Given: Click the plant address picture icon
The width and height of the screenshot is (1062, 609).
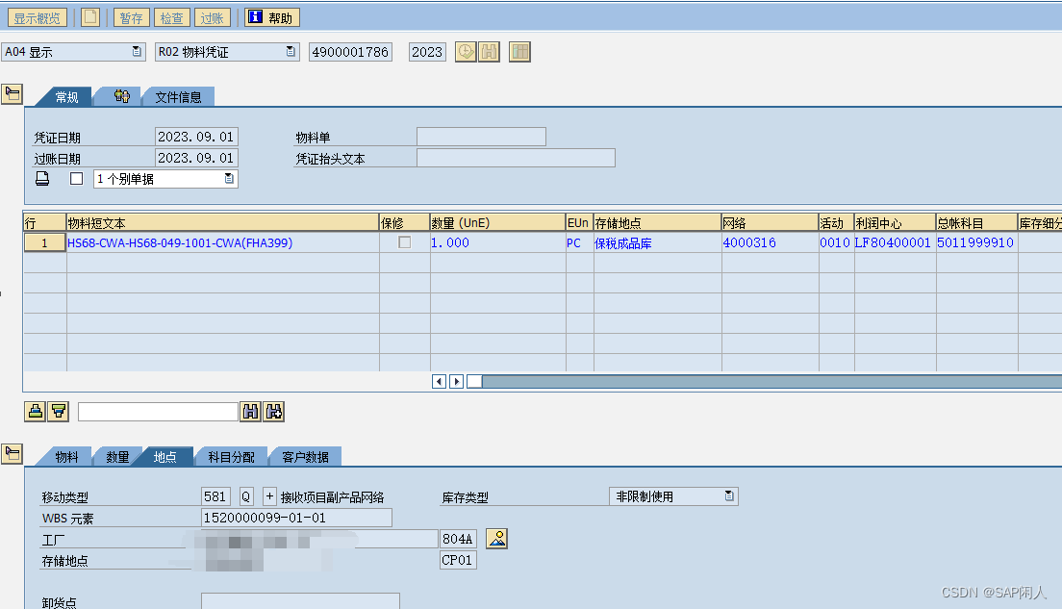Looking at the screenshot, I should coord(496,539).
